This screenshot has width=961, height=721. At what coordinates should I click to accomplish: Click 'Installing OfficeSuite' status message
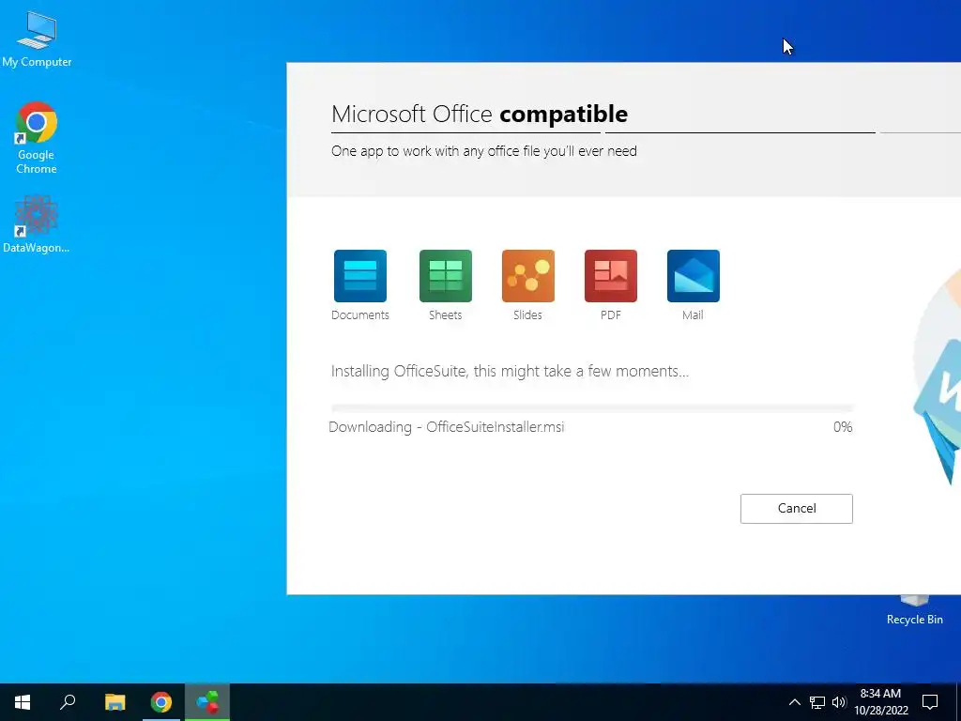[510, 371]
